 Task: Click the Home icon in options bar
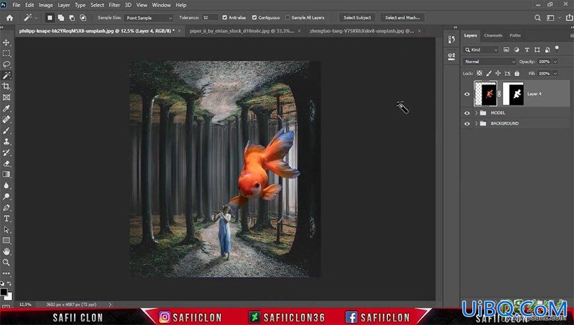coord(9,18)
